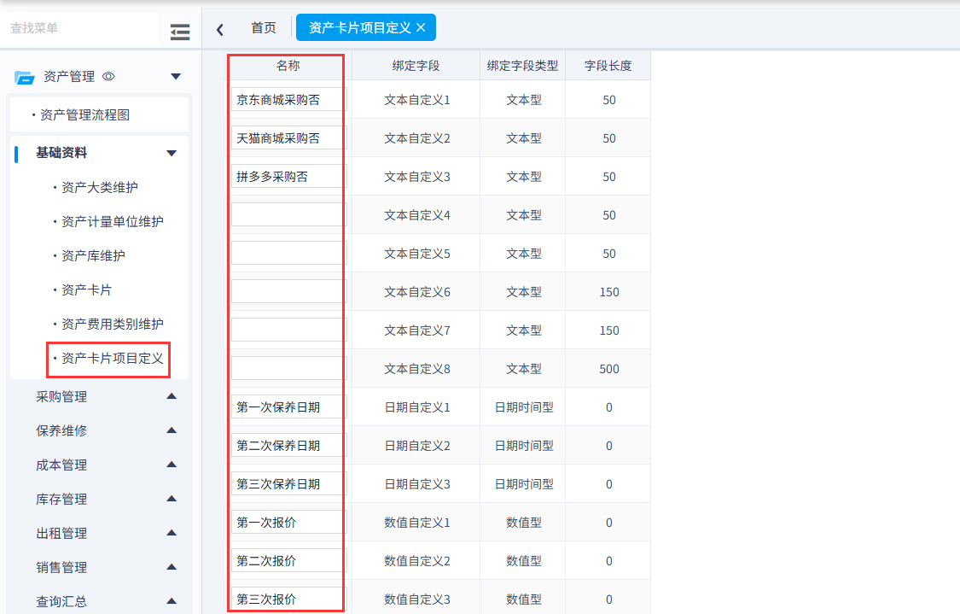Click the 查找菜单 search field
960x614 pixels.
[79, 28]
